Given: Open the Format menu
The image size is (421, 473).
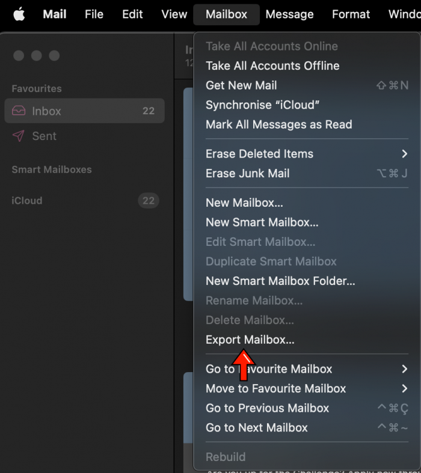Looking at the screenshot, I should 351,14.
